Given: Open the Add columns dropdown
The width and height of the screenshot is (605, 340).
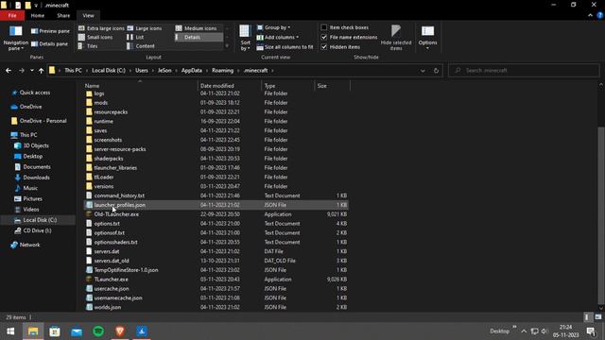Looking at the screenshot, I should click(x=278, y=37).
